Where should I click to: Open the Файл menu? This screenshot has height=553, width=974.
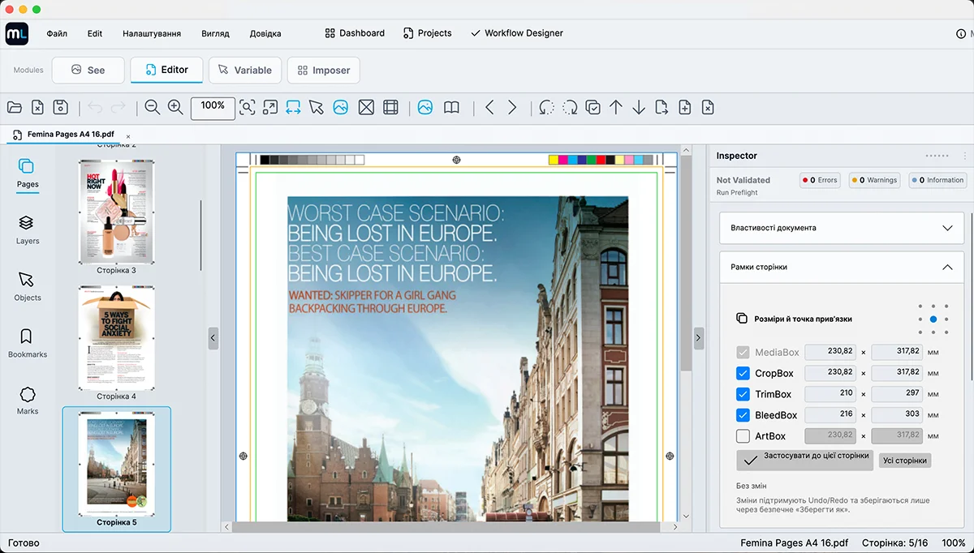57,33
